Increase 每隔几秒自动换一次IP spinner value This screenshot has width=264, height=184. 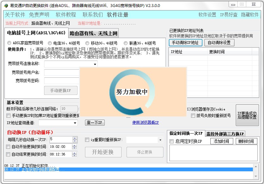75,138
